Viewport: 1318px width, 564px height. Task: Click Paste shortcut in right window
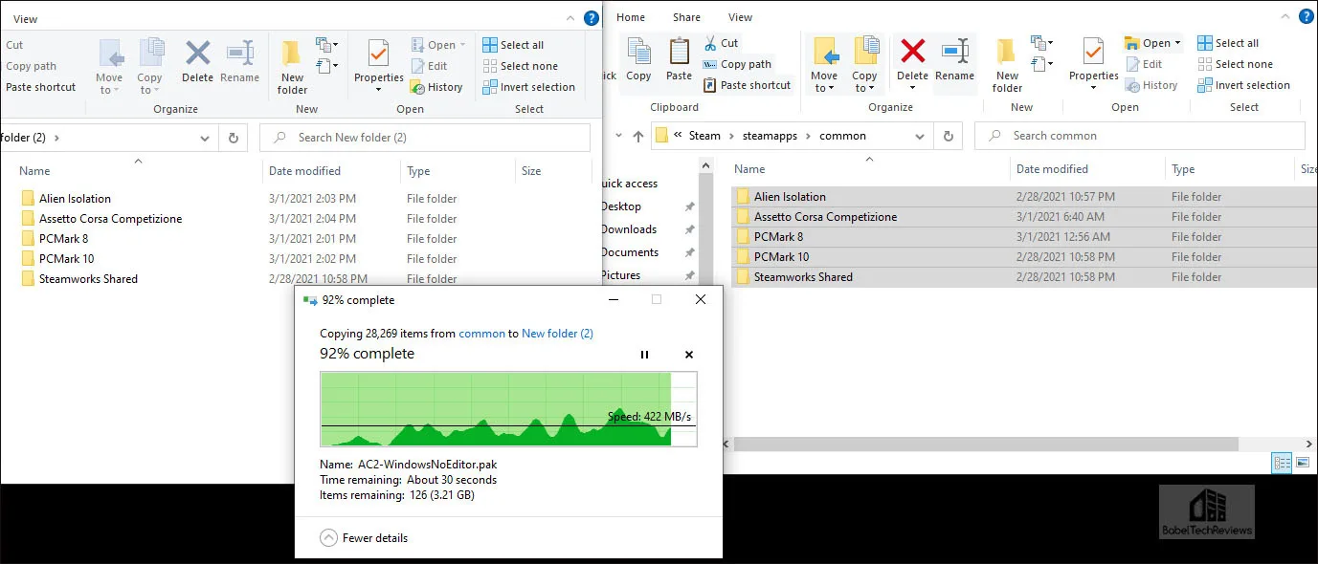747,85
